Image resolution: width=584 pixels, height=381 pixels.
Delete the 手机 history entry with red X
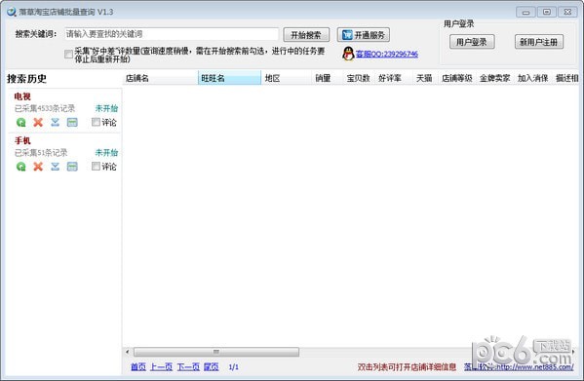coord(38,167)
